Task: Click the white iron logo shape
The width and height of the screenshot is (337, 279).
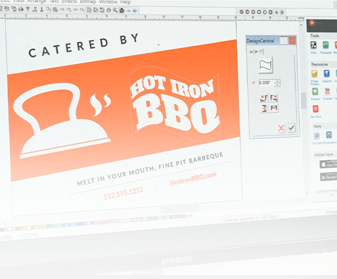Action: 63,121
